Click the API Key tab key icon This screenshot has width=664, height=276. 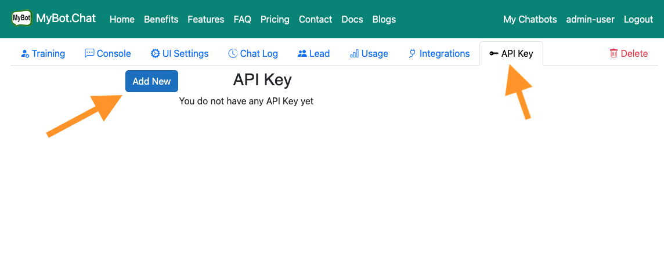[x=493, y=54]
